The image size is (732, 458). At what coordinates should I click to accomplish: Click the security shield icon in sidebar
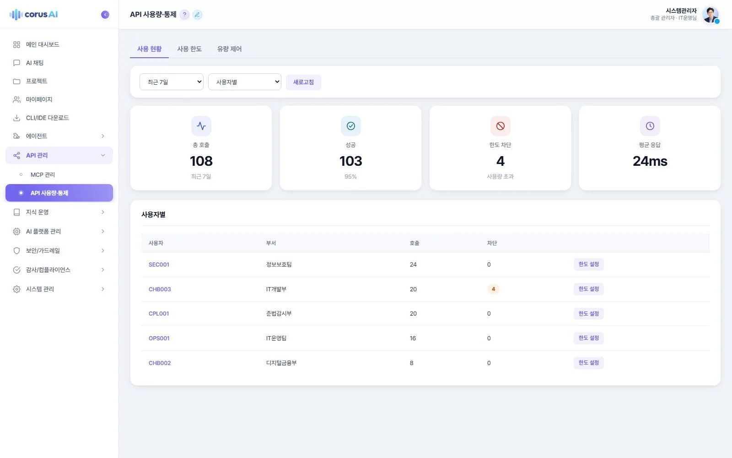17,251
